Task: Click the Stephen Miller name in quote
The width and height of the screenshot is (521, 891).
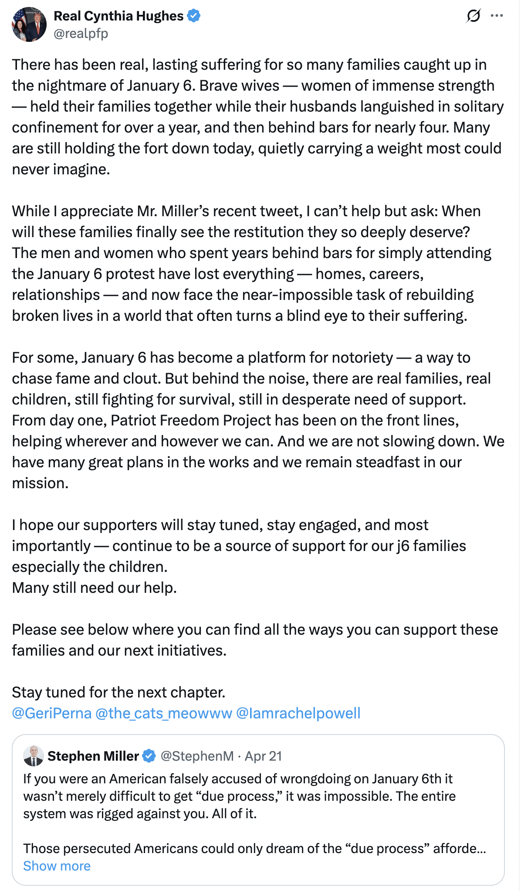Action: point(93,756)
